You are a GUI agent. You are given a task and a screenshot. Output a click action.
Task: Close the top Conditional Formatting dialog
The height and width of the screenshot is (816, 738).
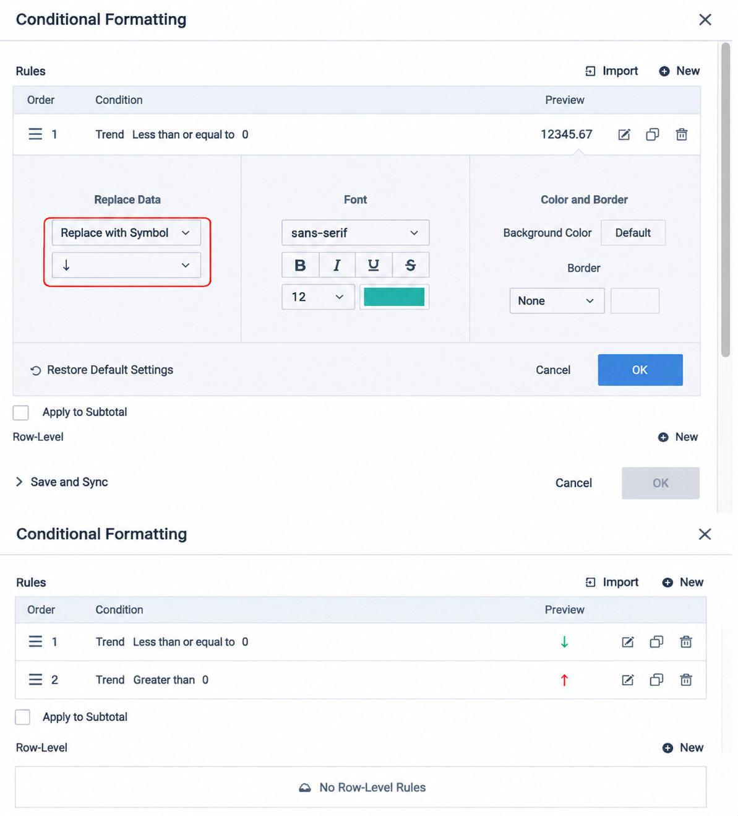(x=705, y=20)
